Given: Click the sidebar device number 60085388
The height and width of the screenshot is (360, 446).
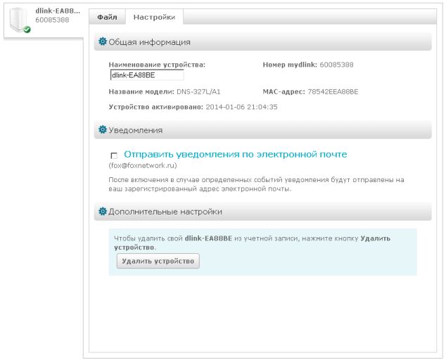Looking at the screenshot, I should pyautogui.click(x=52, y=20).
